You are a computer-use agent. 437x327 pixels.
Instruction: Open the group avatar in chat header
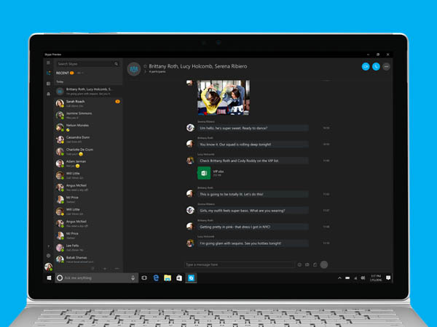pyautogui.click(x=134, y=68)
